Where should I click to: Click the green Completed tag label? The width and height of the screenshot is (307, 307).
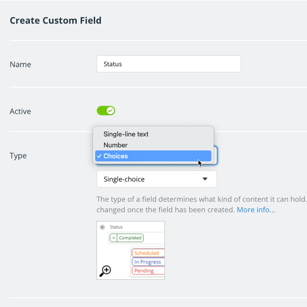130,238
